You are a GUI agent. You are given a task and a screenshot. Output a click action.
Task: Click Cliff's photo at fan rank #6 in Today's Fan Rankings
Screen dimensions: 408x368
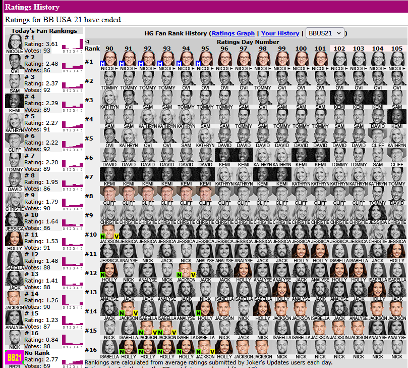(15, 141)
